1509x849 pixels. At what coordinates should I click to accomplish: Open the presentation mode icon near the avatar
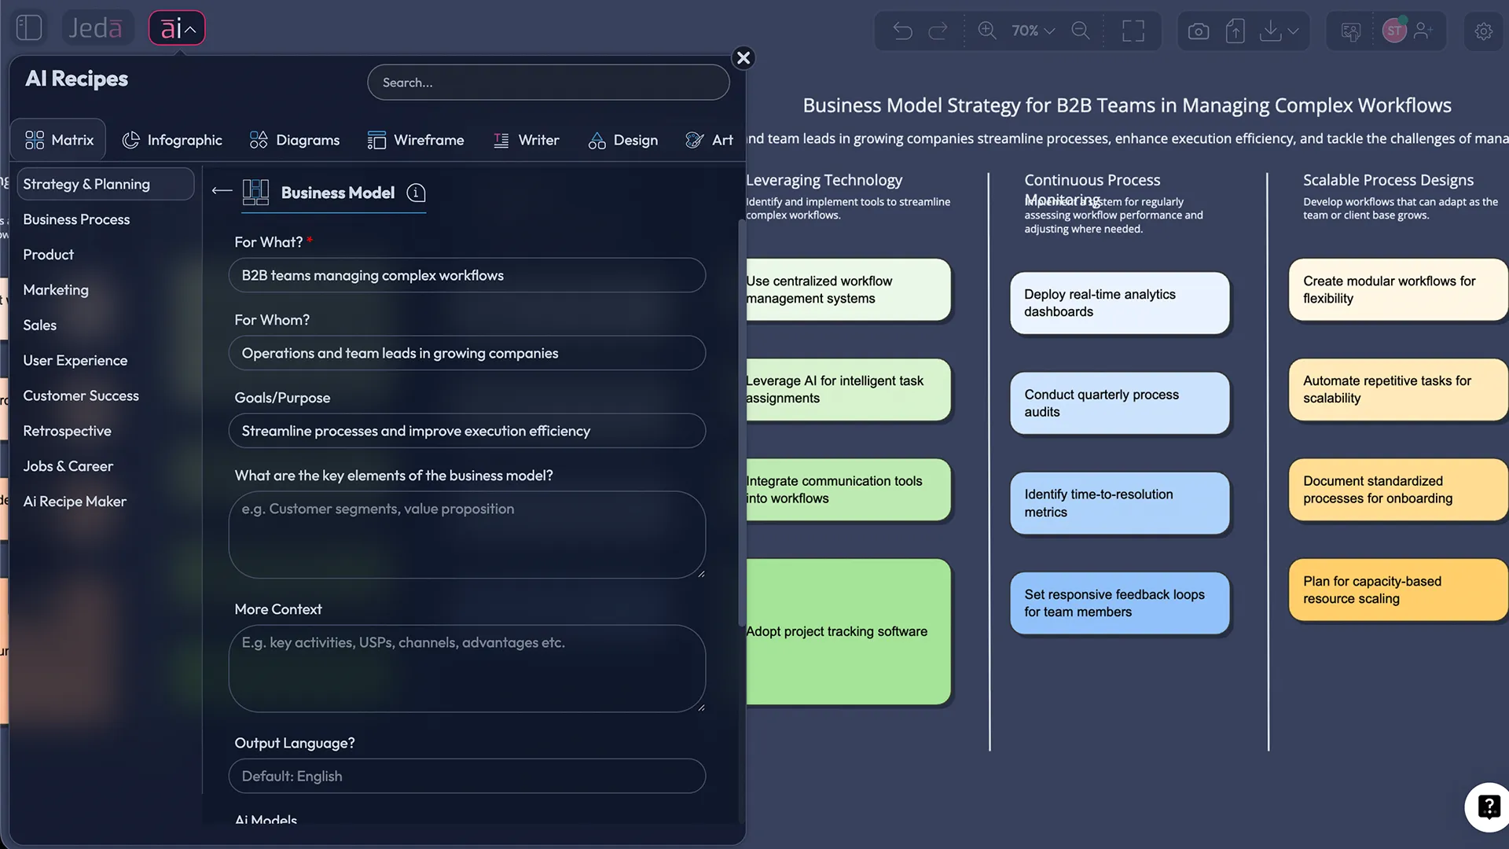click(x=1350, y=31)
